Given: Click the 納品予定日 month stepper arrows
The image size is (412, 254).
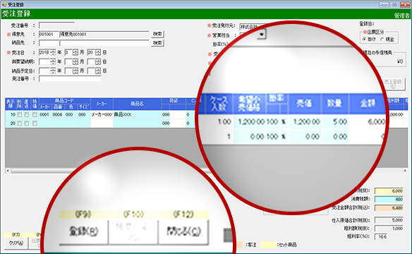Looking at the screenshot, I should tap(75, 71).
